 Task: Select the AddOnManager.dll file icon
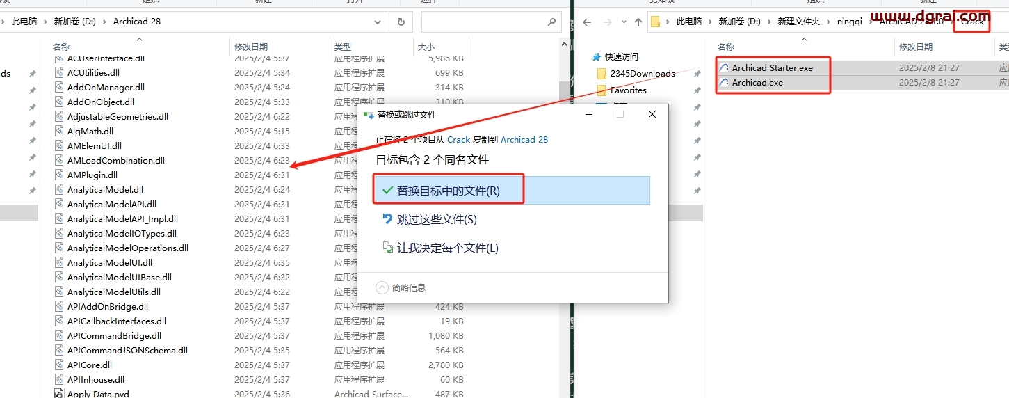[60, 87]
